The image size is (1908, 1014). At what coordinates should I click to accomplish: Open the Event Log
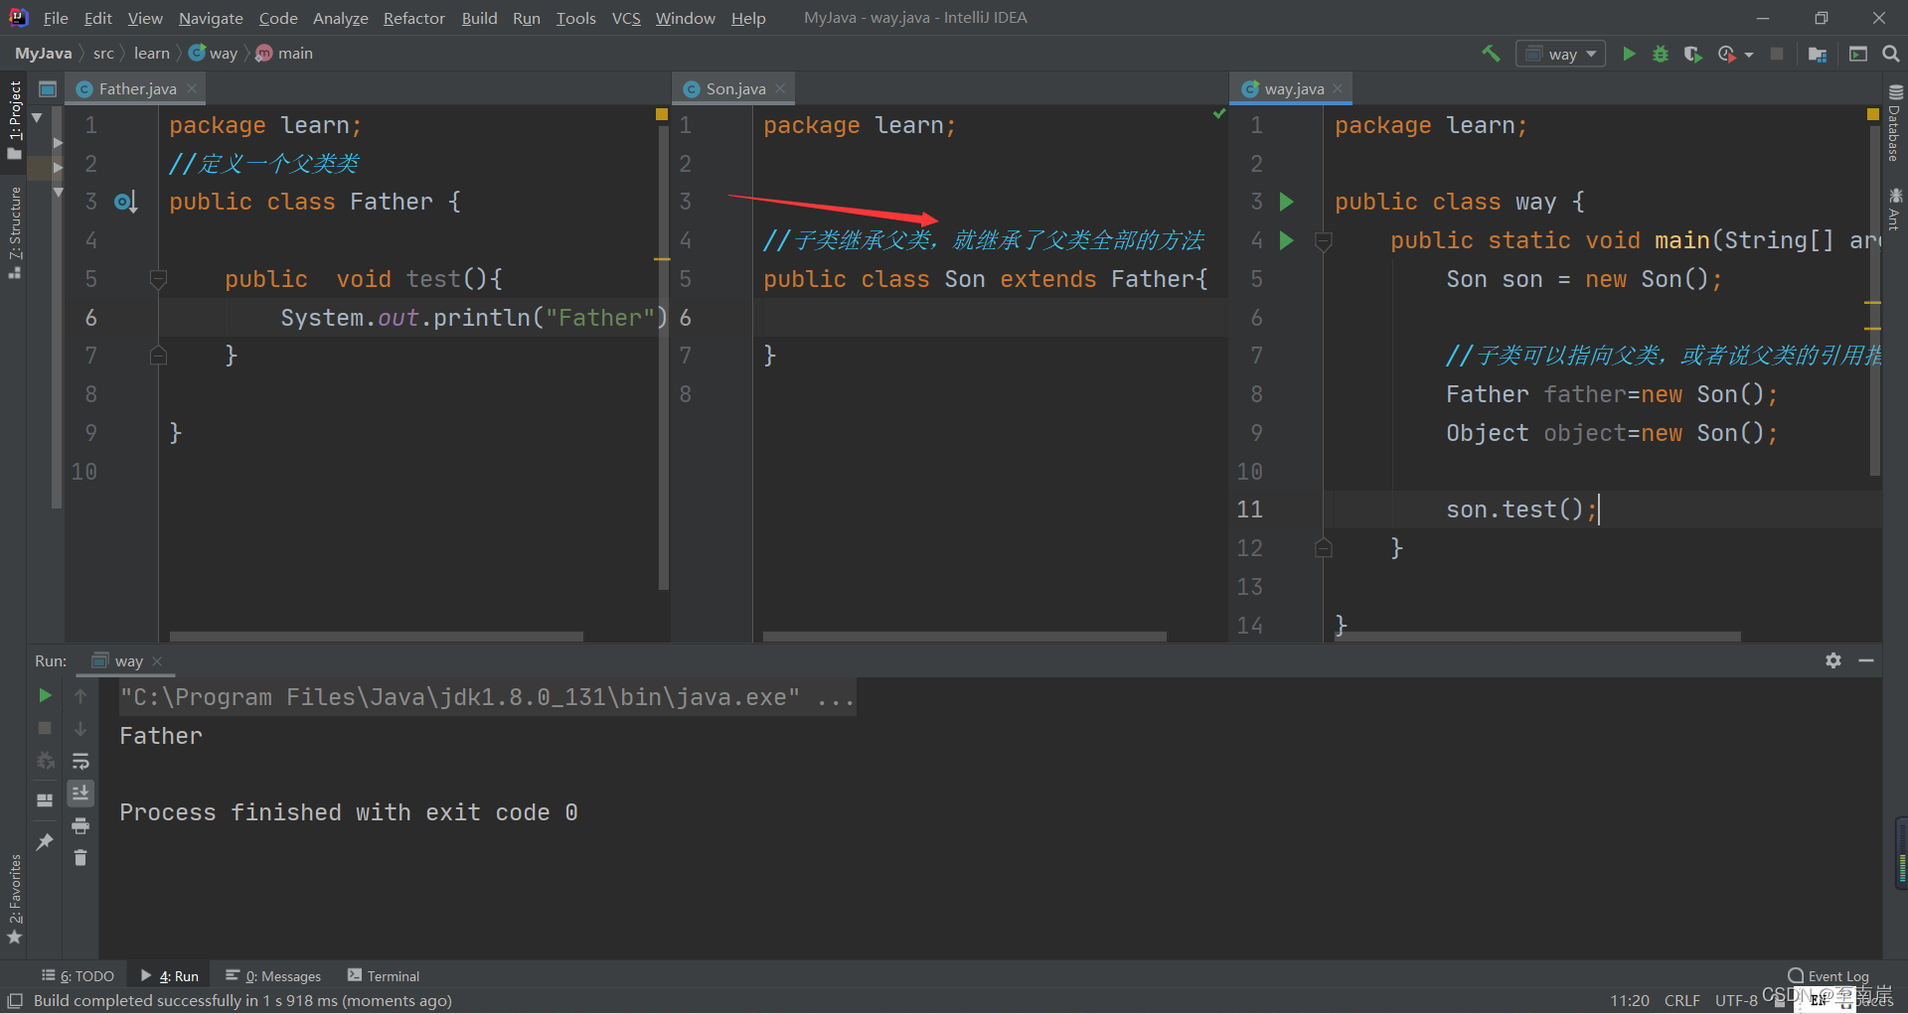point(1828,976)
